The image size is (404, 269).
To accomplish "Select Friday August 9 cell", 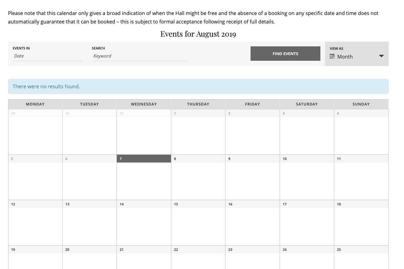I will pyautogui.click(x=252, y=177).
